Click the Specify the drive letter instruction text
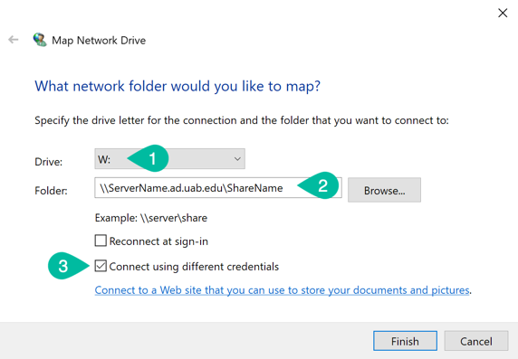518x359 pixels. coord(242,120)
